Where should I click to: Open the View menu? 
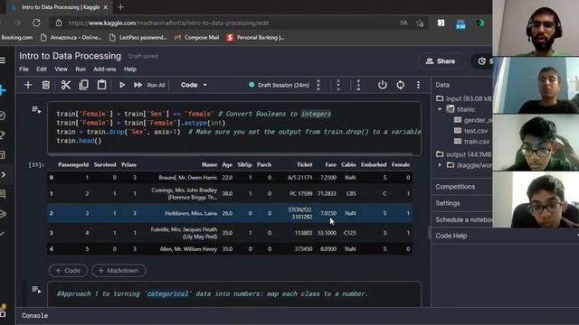(61, 69)
